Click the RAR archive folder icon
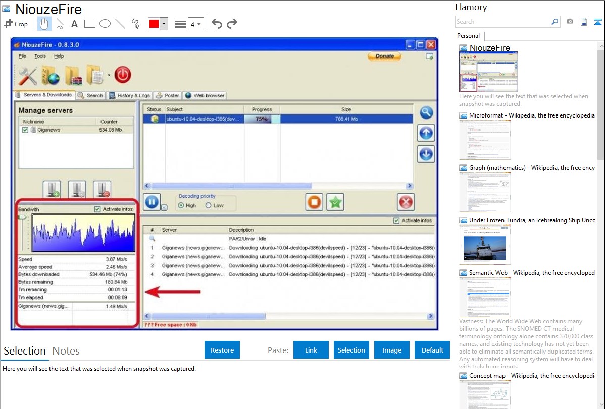Screen dimensions: 605x409 pos(74,75)
